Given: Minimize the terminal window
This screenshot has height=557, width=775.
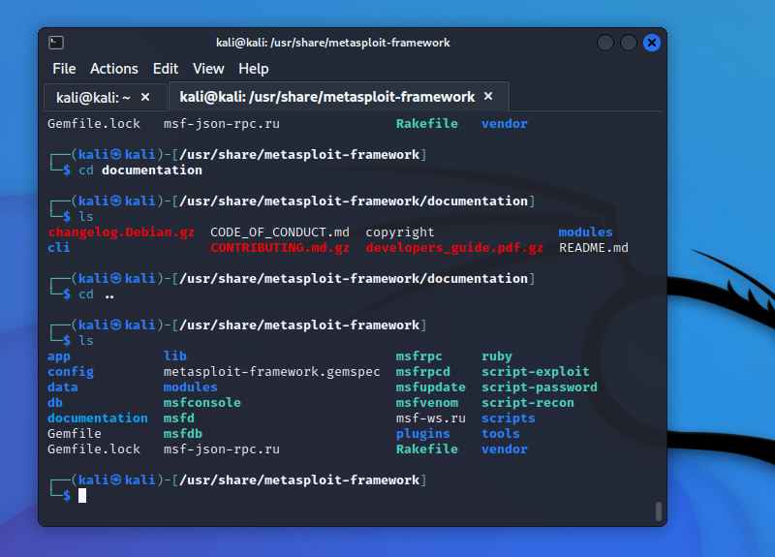Looking at the screenshot, I should (605, 43).
